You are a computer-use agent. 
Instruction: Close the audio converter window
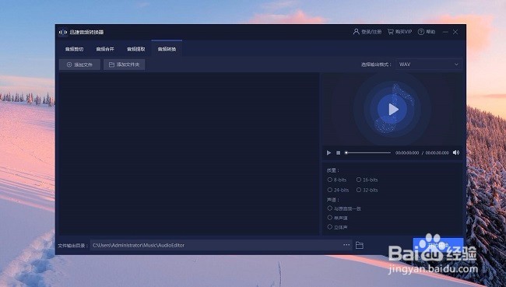click(455, 32)
